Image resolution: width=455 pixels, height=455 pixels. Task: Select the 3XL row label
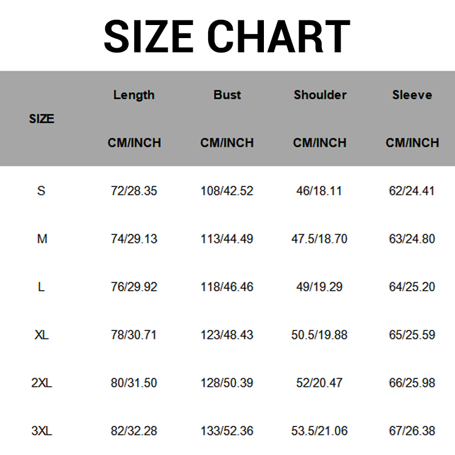[42, 431]
